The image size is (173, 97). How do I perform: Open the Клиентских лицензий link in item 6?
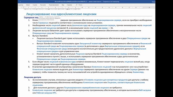click(102, 67)
